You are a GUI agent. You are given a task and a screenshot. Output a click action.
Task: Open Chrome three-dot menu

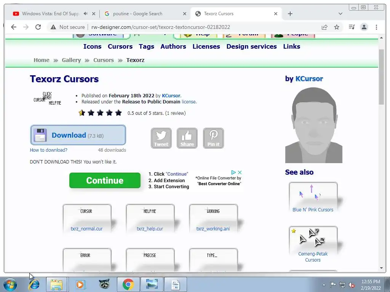click(x=376, y=27)
